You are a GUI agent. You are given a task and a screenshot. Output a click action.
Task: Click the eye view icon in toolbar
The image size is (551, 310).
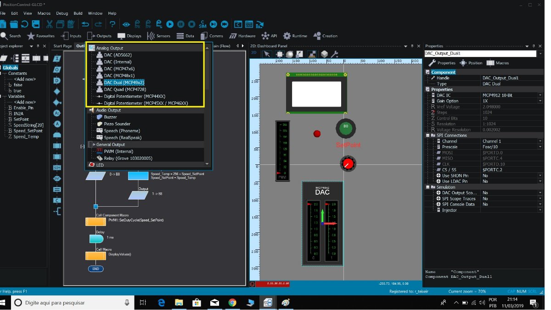pos(126,24)
